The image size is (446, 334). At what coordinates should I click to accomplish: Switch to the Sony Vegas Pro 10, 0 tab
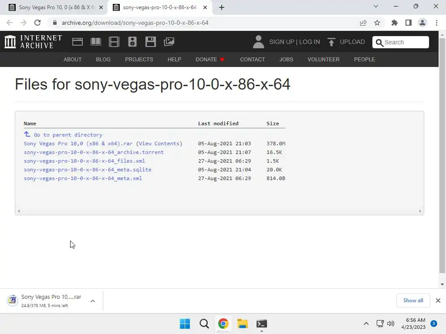click(56, 7)
